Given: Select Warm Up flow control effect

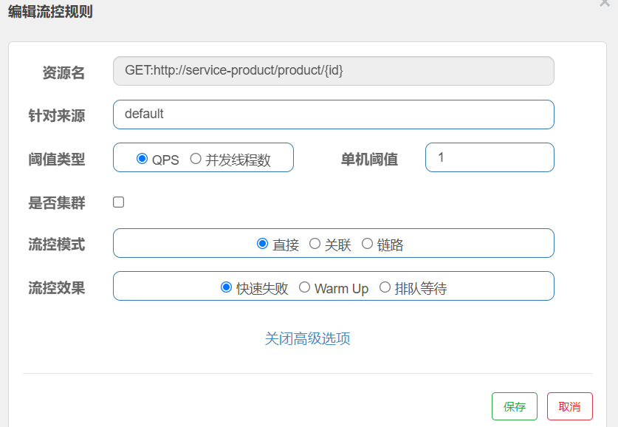Looking at the screenshot, I should point(304,287).
